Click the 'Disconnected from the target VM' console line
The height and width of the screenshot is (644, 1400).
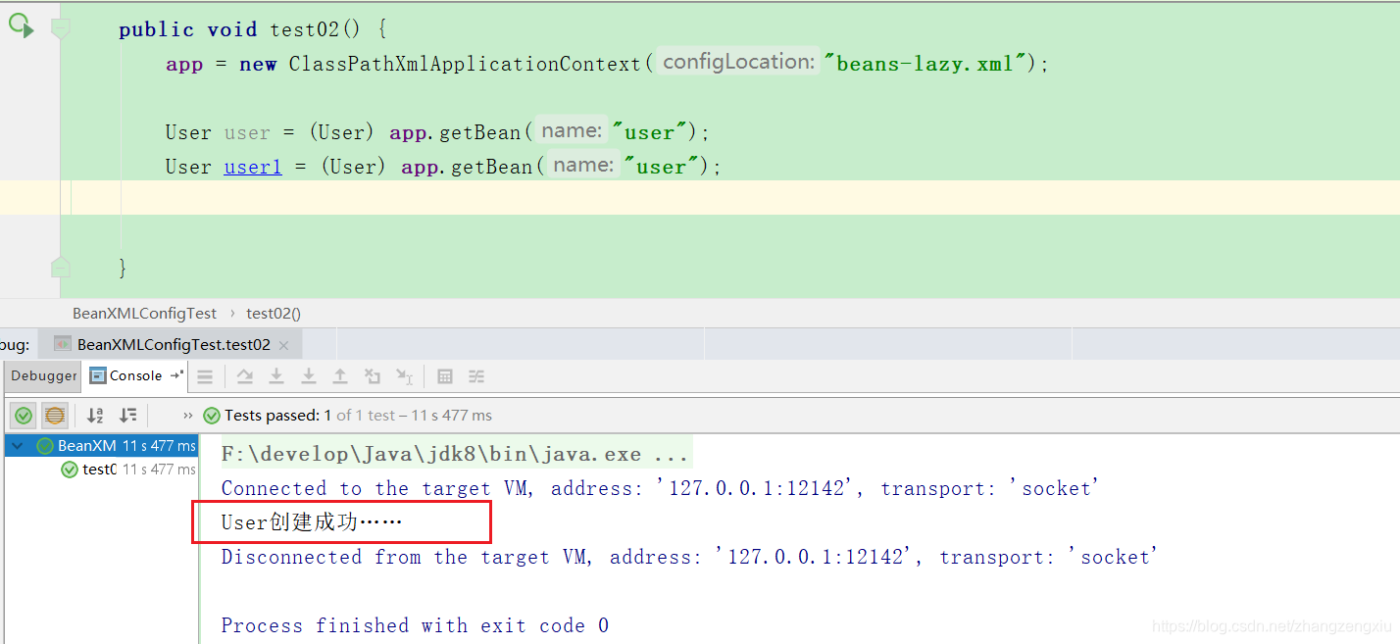pos(689,557)
